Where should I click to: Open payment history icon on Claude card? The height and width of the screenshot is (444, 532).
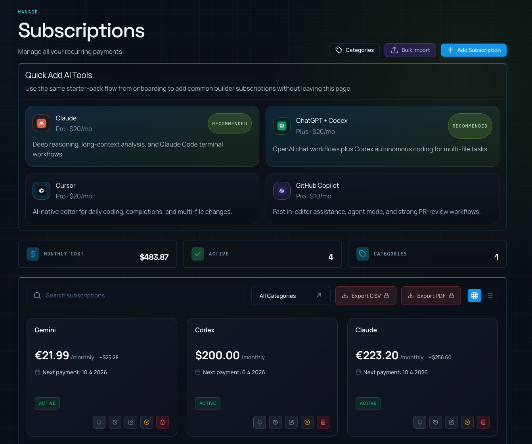point(436,422)
